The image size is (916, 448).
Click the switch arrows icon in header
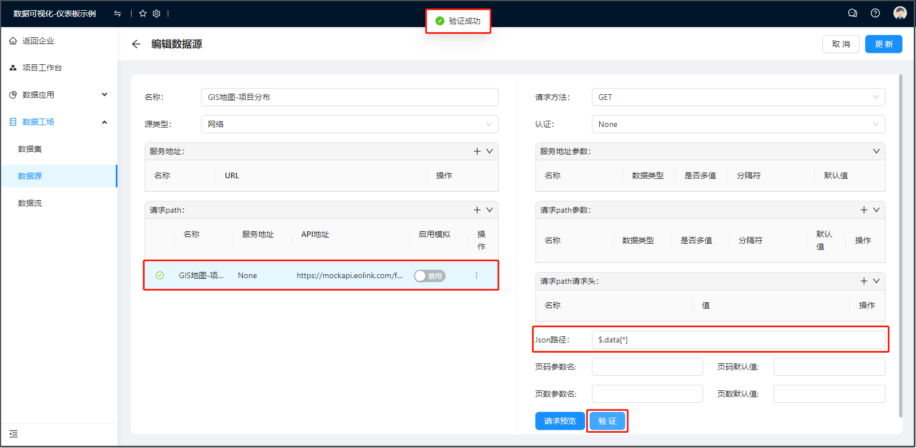117,14
